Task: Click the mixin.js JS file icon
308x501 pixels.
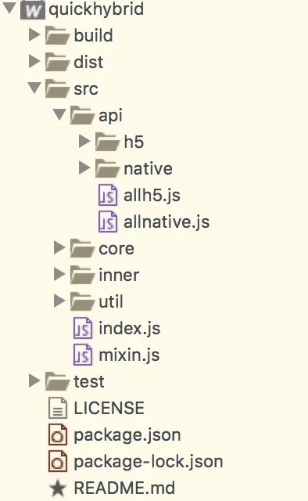Action: tap(83, 355)
